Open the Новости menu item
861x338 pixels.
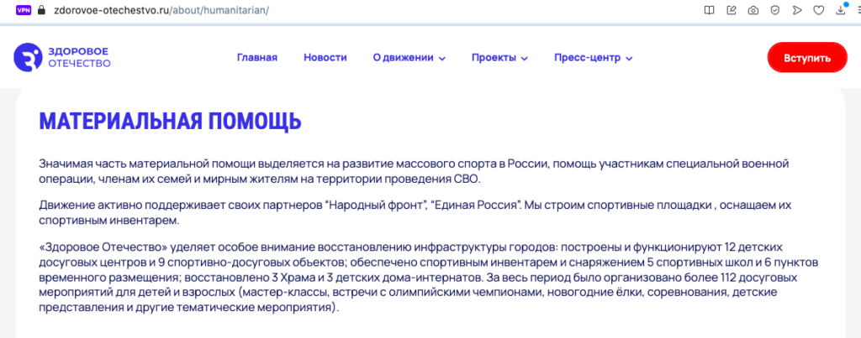[x=325, y=58]
